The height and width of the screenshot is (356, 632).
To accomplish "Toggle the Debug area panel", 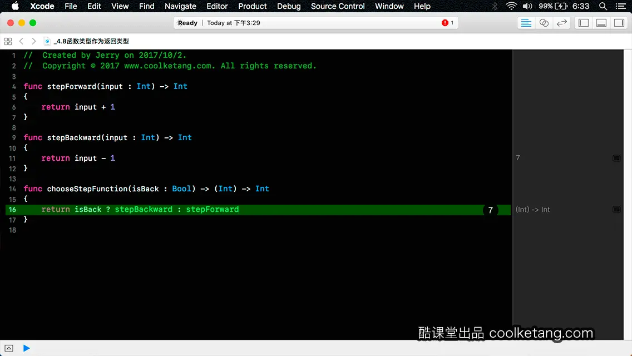I will [x=601, y=23].
